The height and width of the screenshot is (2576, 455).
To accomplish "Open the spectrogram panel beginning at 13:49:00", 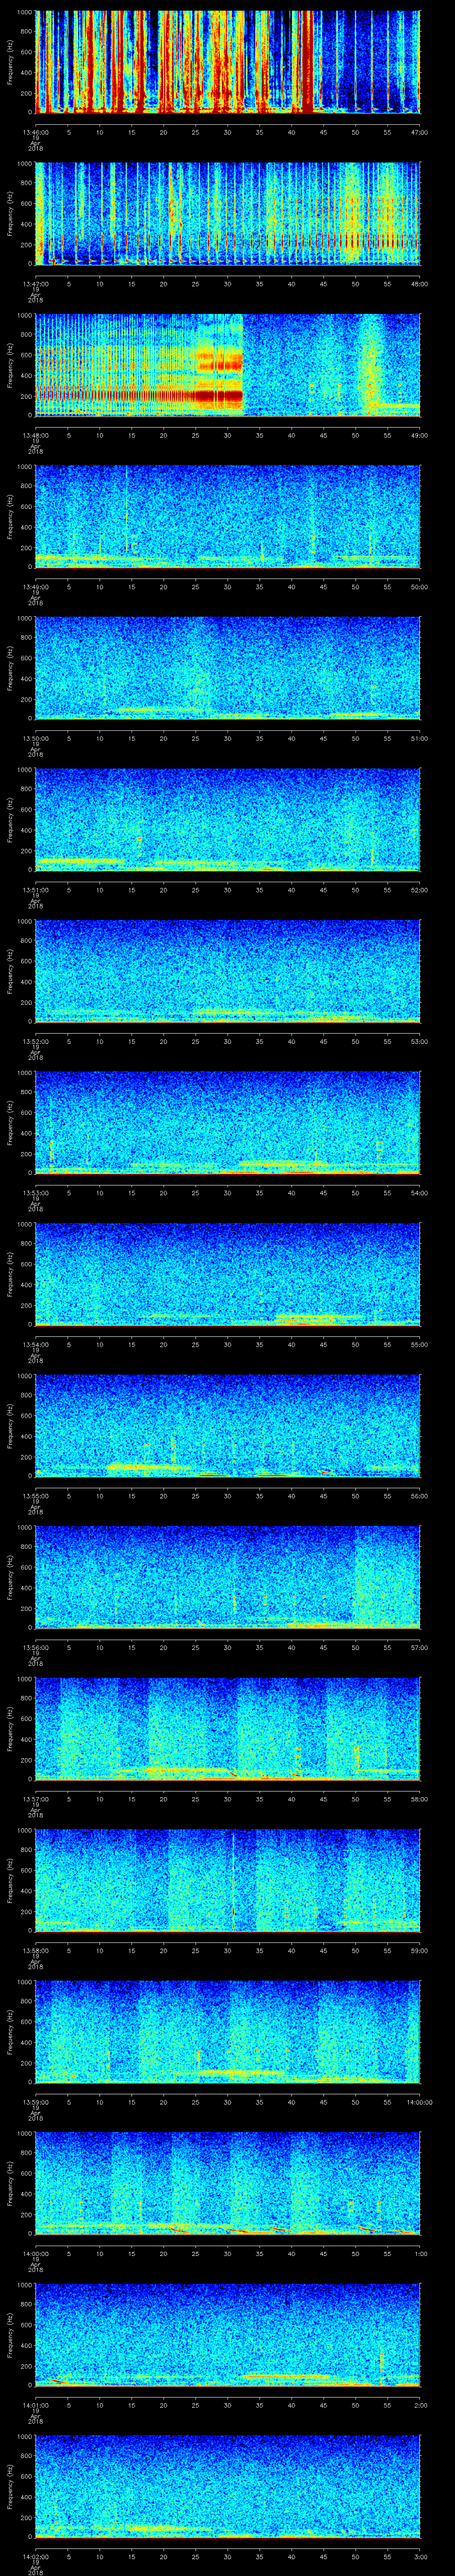I will click(227, 517).
